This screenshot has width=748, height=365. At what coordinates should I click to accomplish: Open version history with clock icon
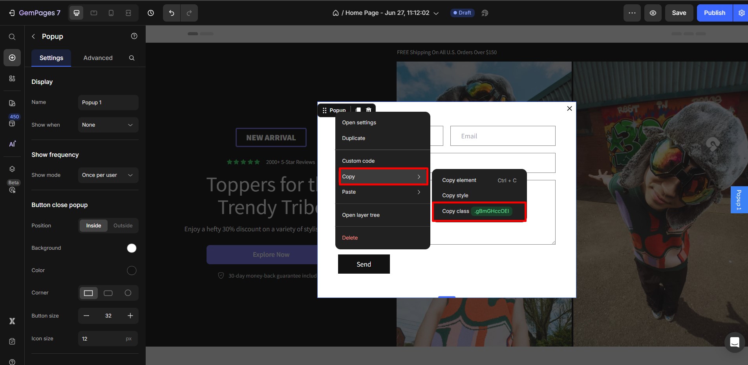[x=151, y=13]
